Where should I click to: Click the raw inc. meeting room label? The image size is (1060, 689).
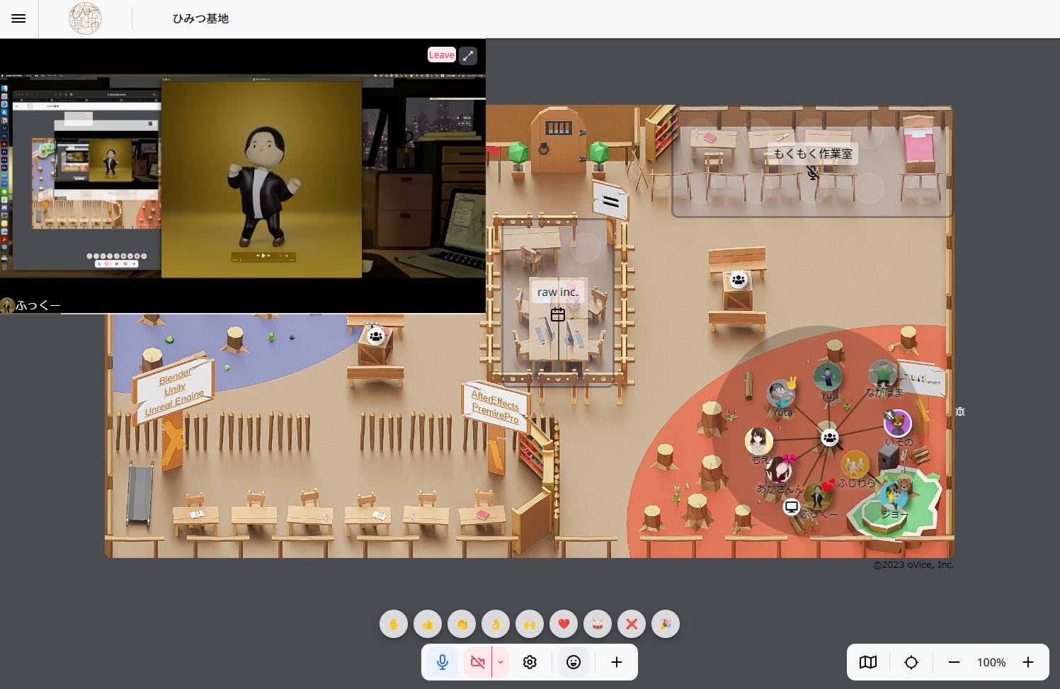(x=558, y=292)
